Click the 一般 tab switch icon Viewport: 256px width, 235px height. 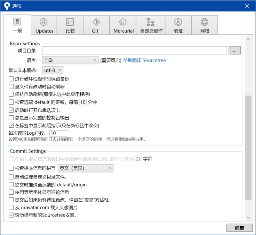tap(17, 21)
